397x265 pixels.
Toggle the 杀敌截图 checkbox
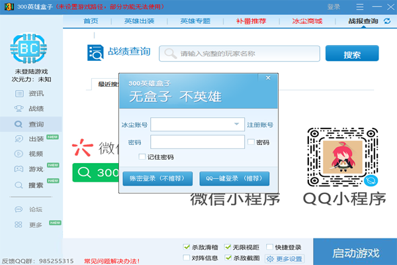228,258
